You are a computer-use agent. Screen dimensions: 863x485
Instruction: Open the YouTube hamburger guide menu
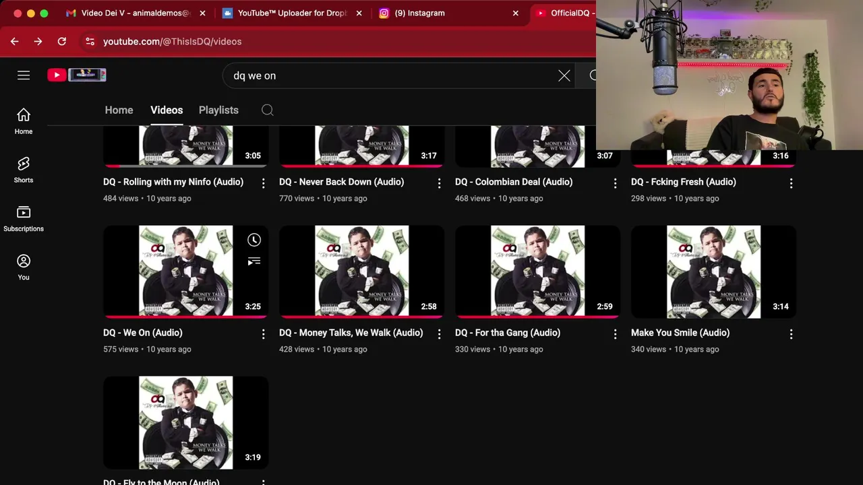(24, 75)
